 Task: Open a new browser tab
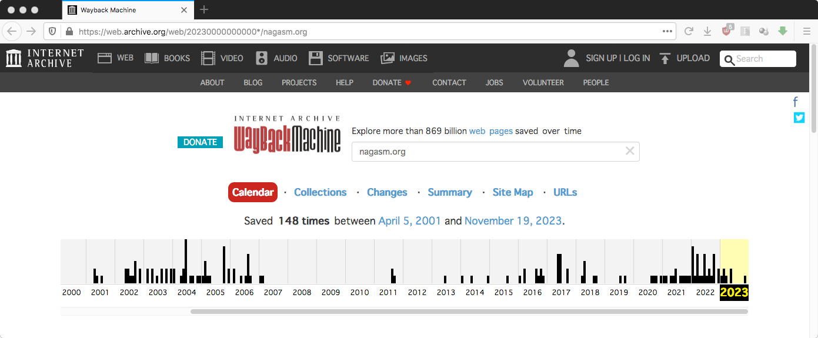pos(204,10)
